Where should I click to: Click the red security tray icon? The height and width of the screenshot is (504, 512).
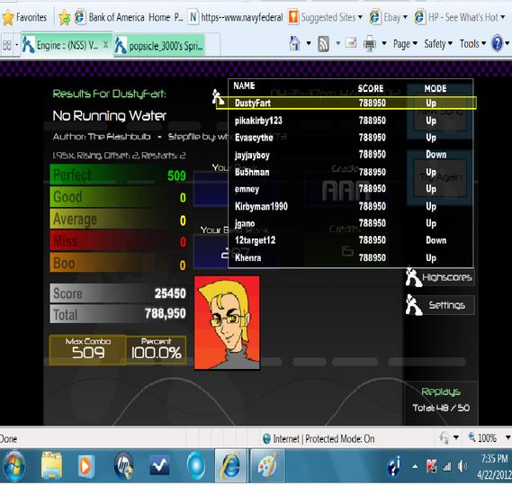pyautogui.click(x=431, y=466)
